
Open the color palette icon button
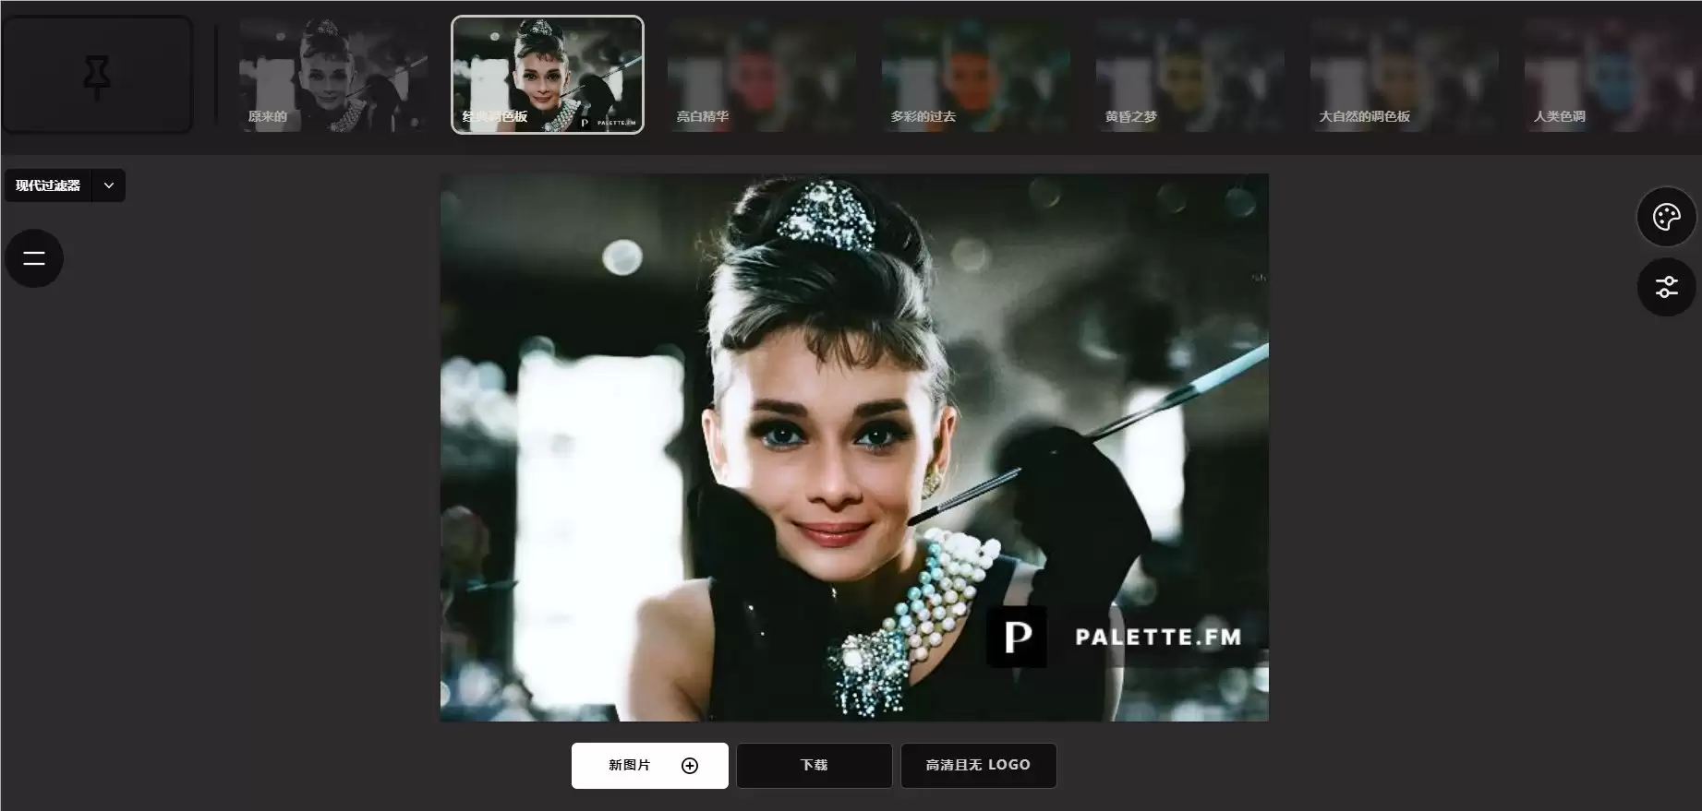[1666, 217]
